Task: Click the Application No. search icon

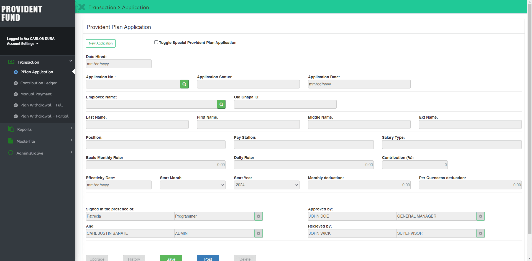Action: click(x=184, y=84)
